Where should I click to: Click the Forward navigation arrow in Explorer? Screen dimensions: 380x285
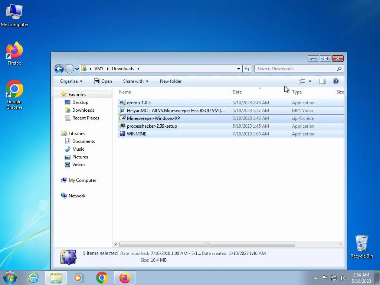click(69, 69)
